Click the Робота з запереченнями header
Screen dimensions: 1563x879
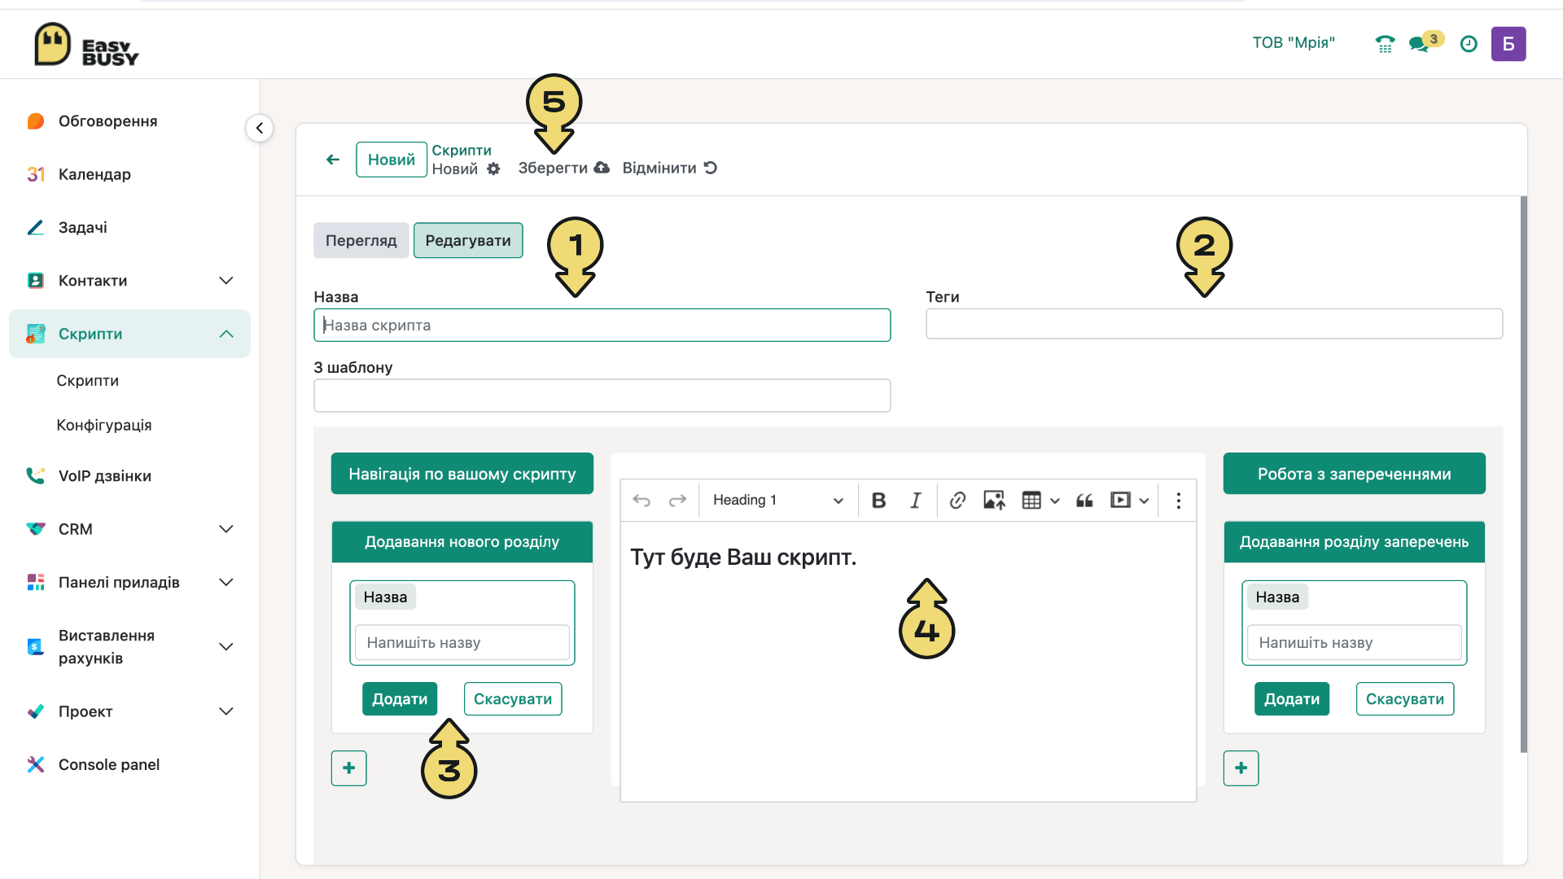pyautogui.click(x=1355, y=474)
